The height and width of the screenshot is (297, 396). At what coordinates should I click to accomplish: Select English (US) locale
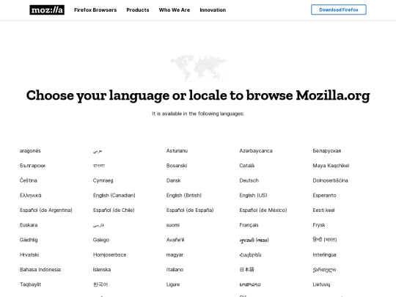[253, 196]
